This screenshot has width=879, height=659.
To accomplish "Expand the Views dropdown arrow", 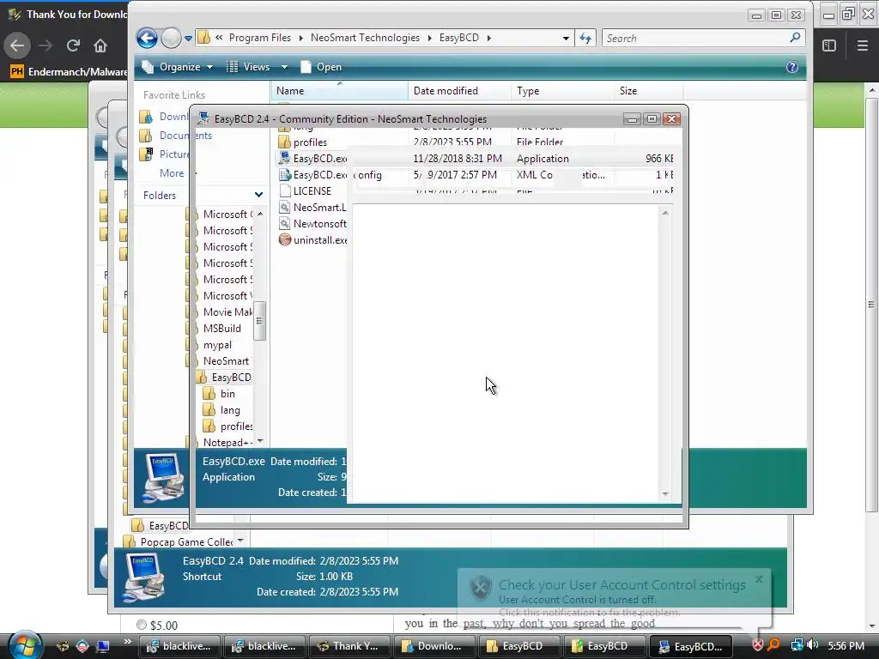I will (x=284, y=67).
